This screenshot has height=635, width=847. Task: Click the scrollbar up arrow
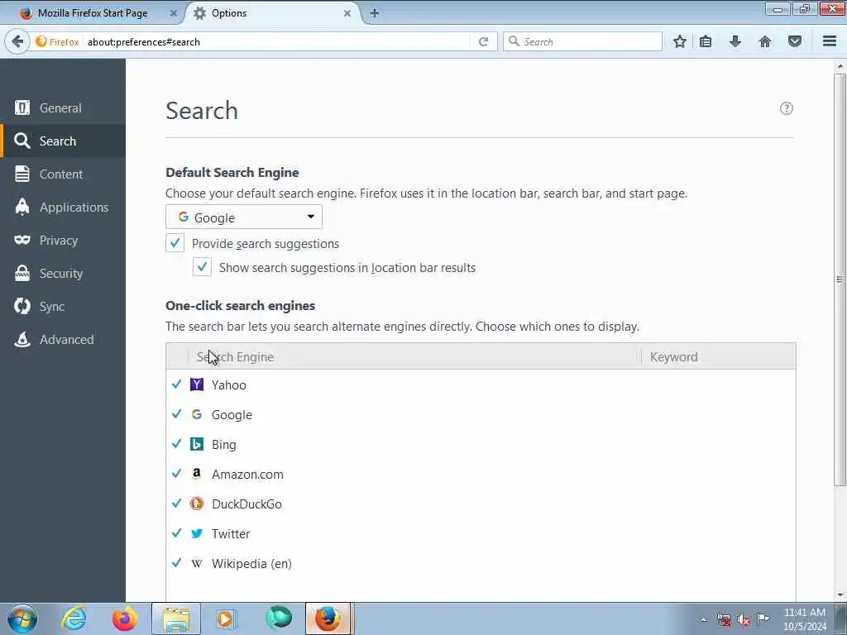click(x=840, y=66)
